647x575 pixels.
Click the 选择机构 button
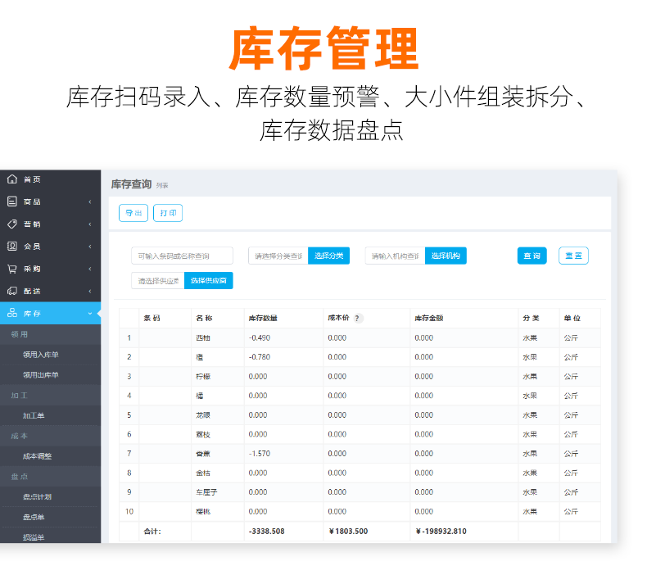click(446, 256)
